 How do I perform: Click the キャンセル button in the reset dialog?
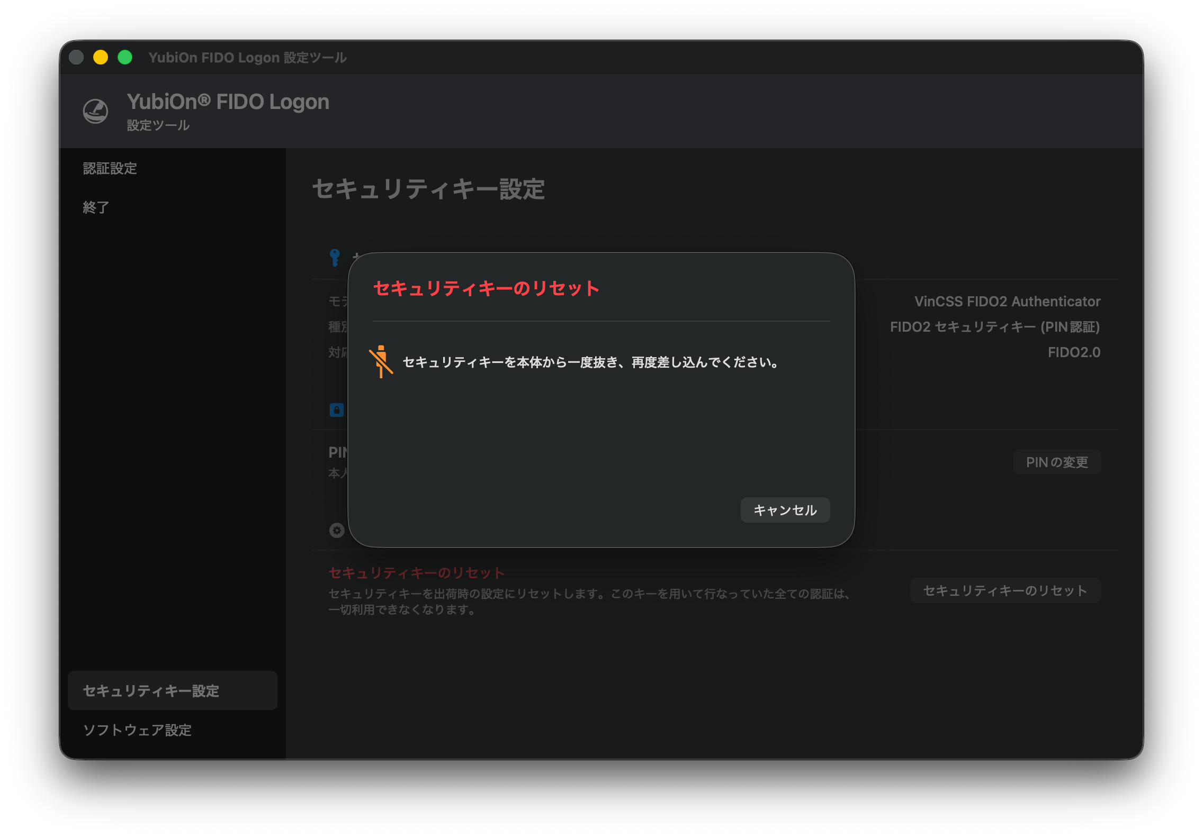[785, 510]
